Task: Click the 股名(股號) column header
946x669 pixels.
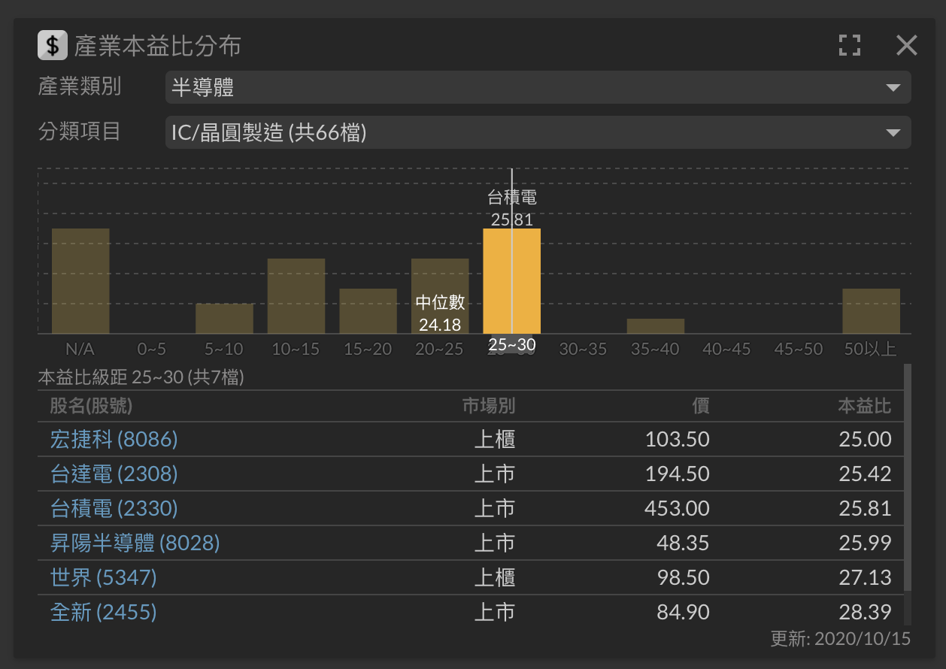Action: [x=91, y=407]
